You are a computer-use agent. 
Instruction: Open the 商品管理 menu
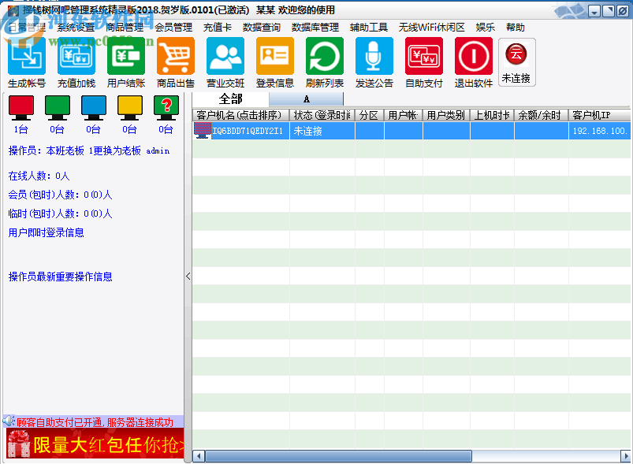[125, 28]
